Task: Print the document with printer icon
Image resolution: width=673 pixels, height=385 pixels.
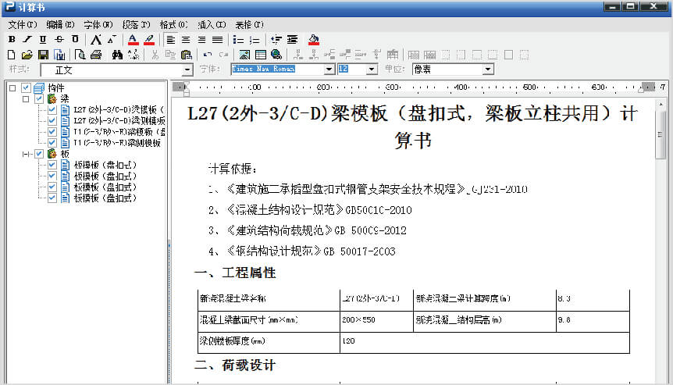Action: tap(96, 55)
